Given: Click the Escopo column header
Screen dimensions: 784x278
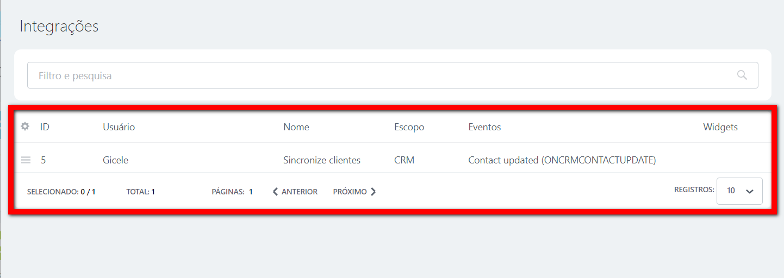Looking at the screenshot, I should point(409,127).
